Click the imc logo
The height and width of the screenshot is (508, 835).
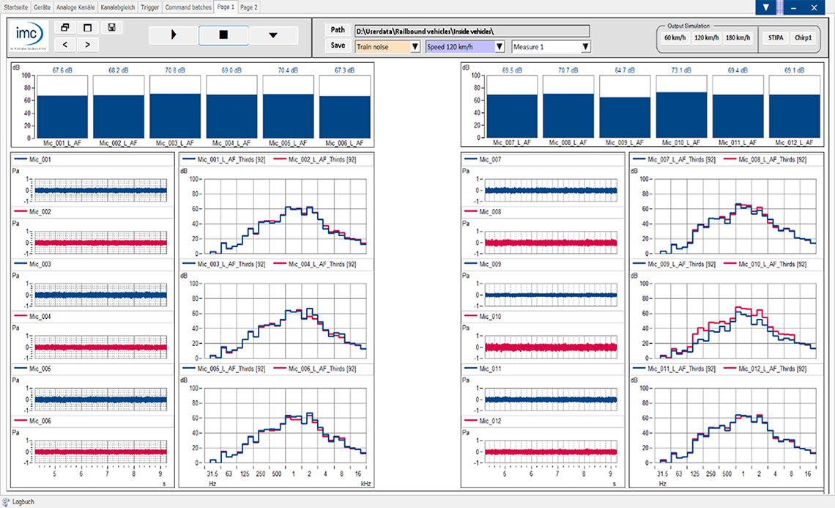(x=30, y=36)
